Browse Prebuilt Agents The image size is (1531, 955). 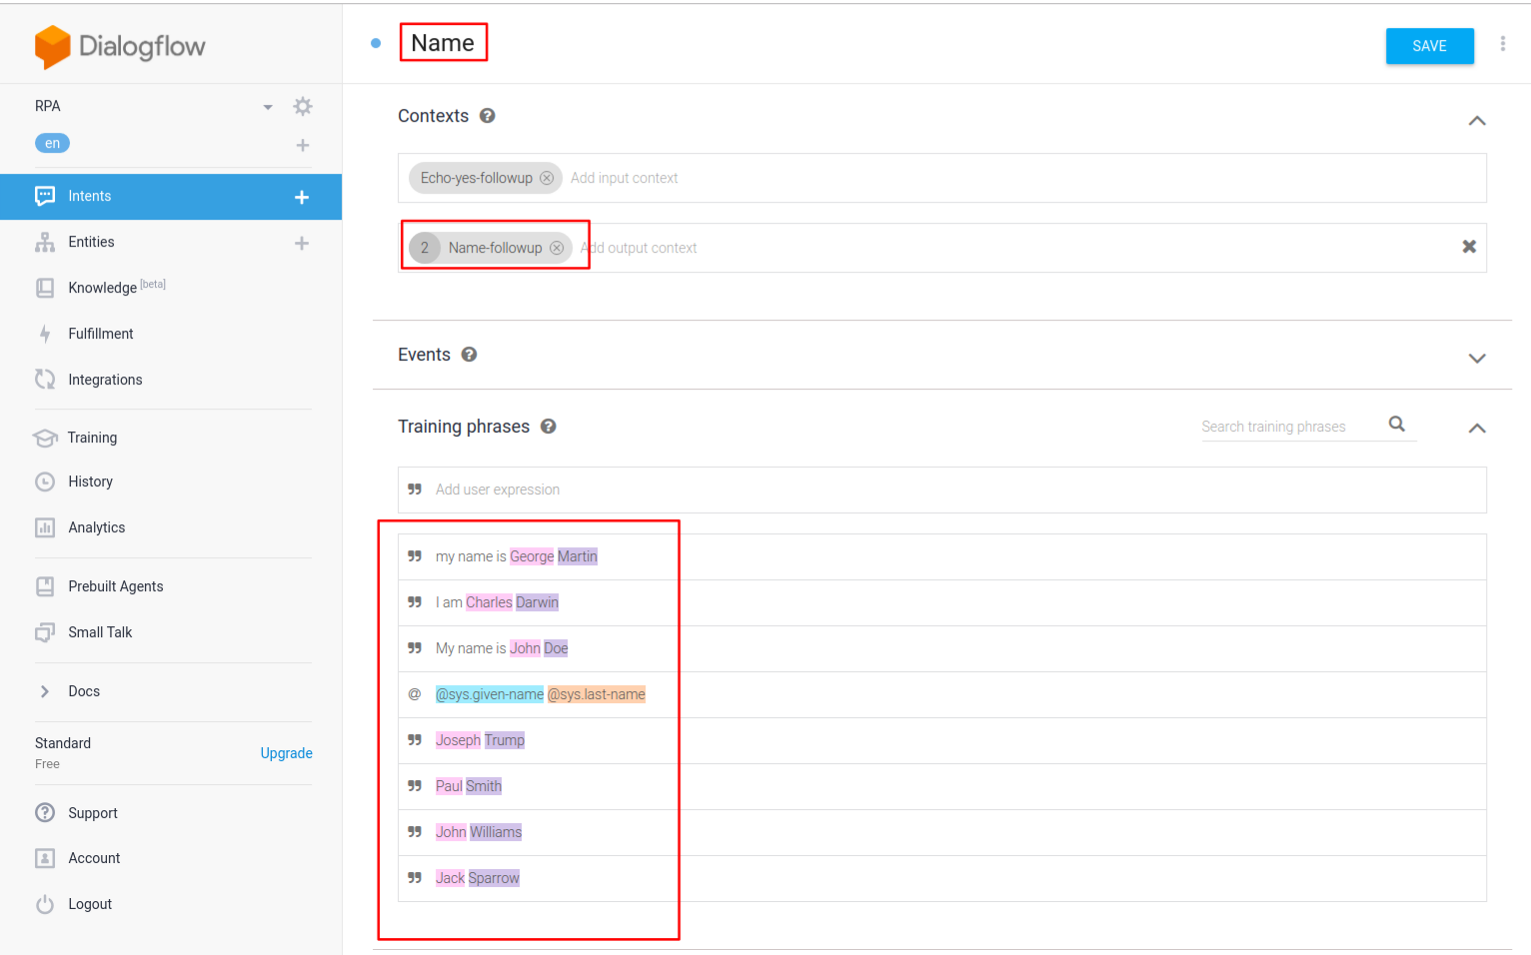pos(116,586)
